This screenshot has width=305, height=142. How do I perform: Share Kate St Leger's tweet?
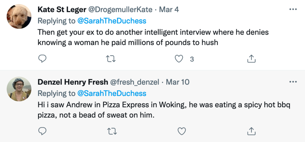(x=251, y=59)
